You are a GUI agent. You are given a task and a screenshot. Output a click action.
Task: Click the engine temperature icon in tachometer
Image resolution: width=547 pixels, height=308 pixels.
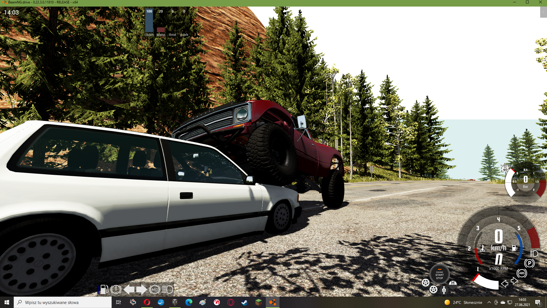point(483,248)
